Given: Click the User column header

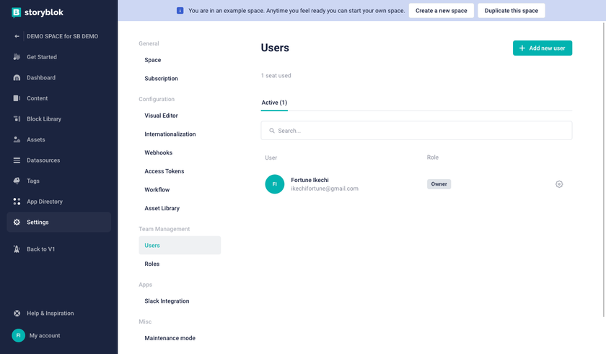Looking at the screenshot, I should click(x=271, y=157).
